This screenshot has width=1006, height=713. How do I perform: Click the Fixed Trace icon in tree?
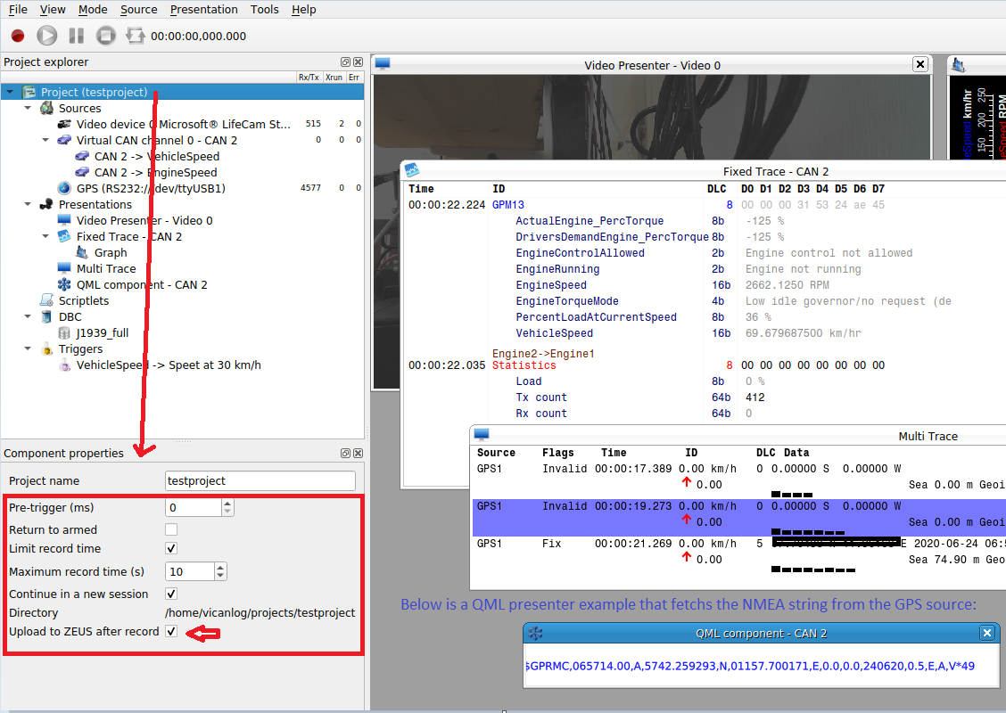coord(64,236)
